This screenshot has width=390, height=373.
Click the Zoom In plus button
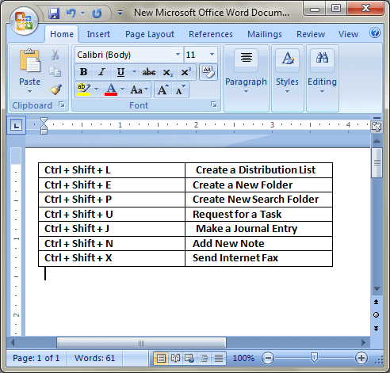pos(361,358)
